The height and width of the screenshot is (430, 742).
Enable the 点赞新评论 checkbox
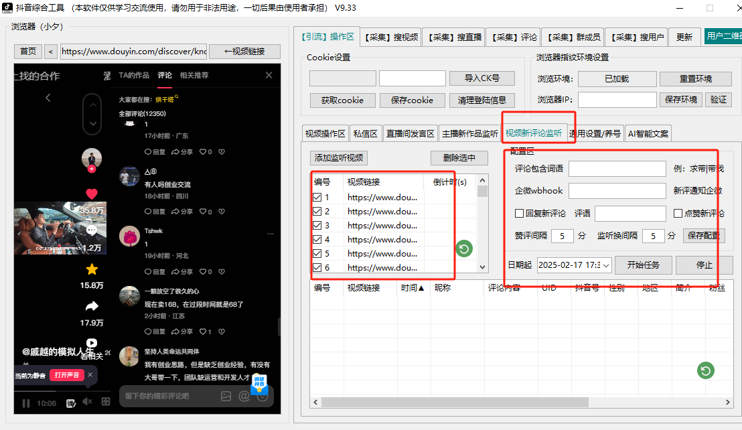click(x=678, y=214)
